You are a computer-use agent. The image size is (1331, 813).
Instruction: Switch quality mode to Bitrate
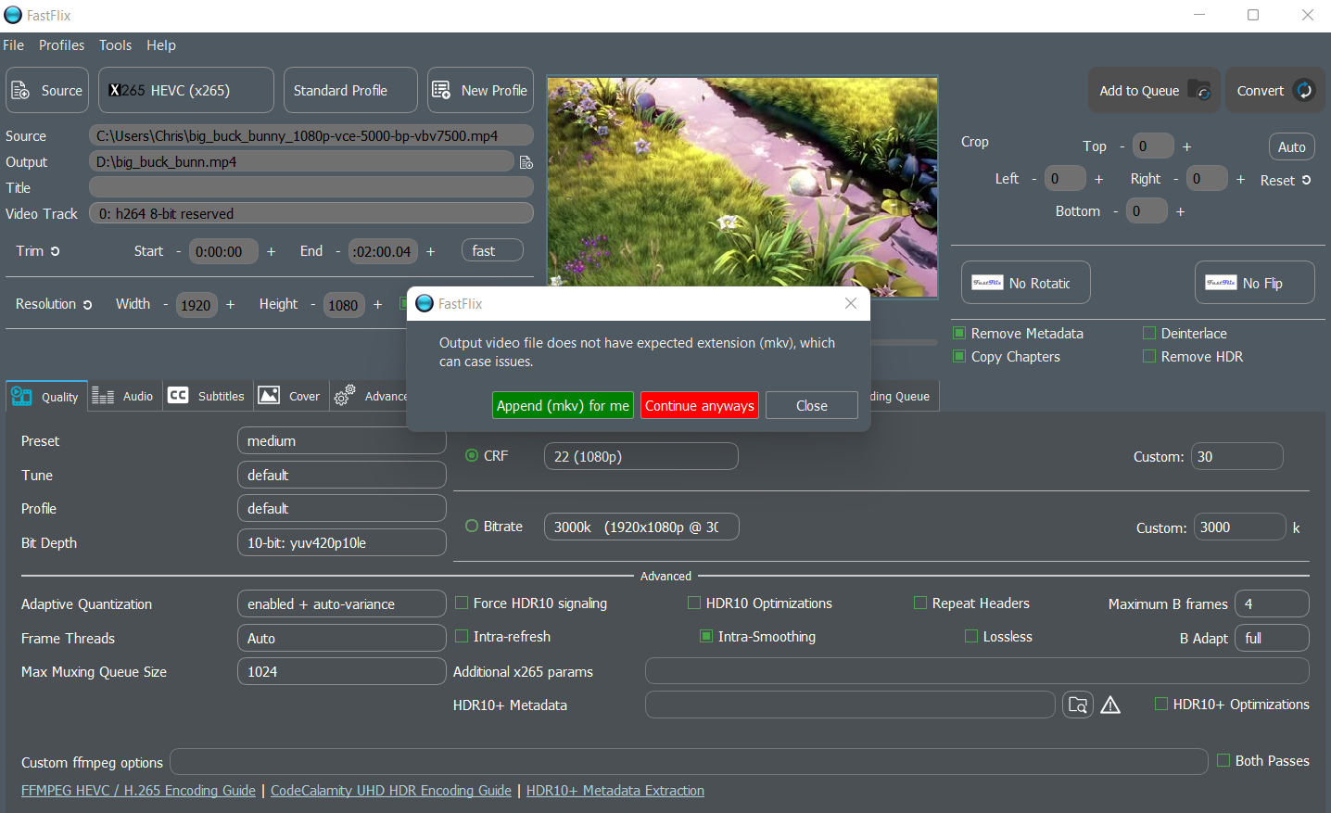tap(472, 526)
